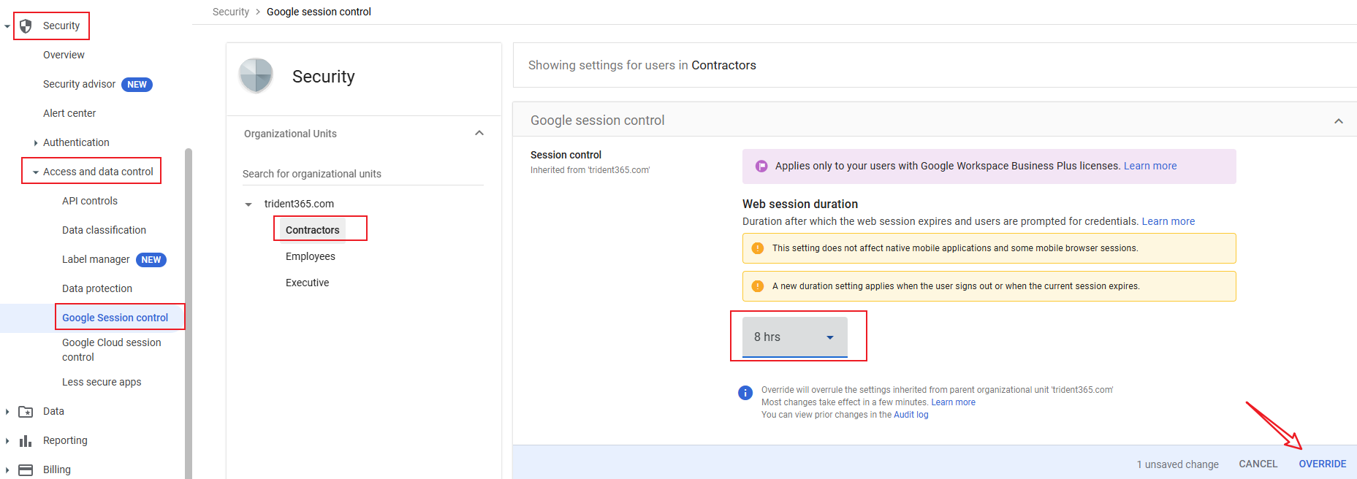Click the Search for organizational units field
Screen dimensions: 1357x479
coord(362,174)
